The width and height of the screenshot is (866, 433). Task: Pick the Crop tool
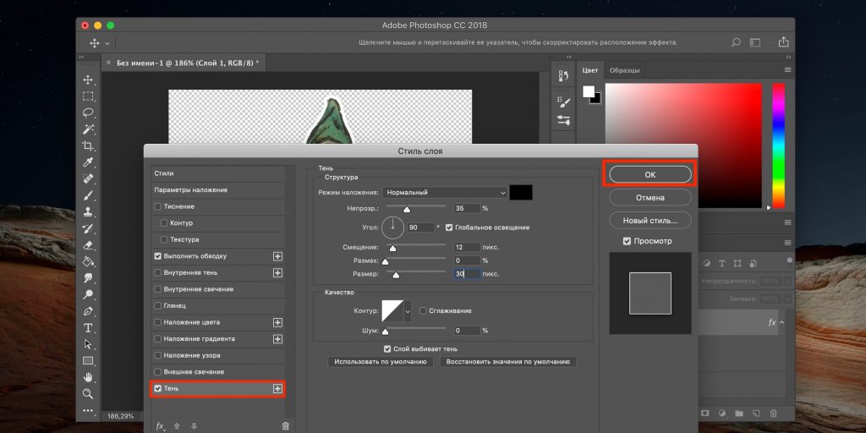[88, 146]
